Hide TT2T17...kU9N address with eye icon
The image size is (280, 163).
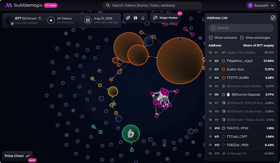tap(210, 78)
